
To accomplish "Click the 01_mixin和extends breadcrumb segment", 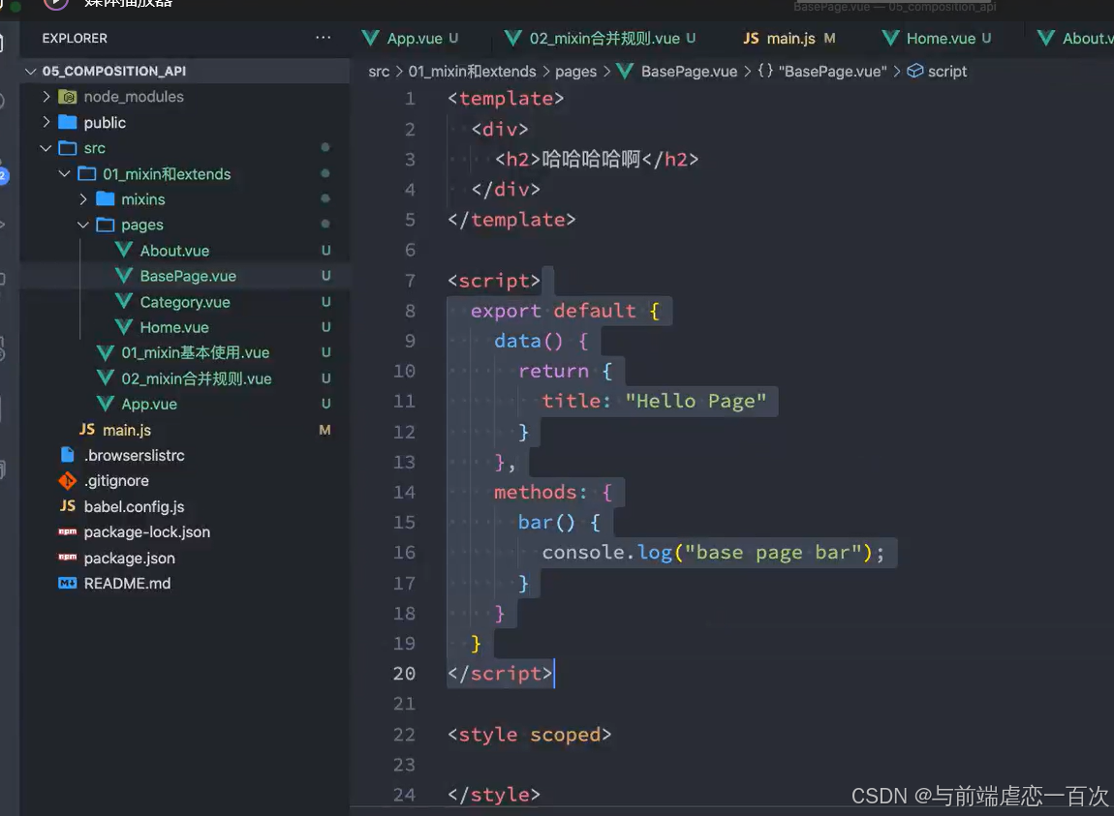I will [x=472, y=71].
